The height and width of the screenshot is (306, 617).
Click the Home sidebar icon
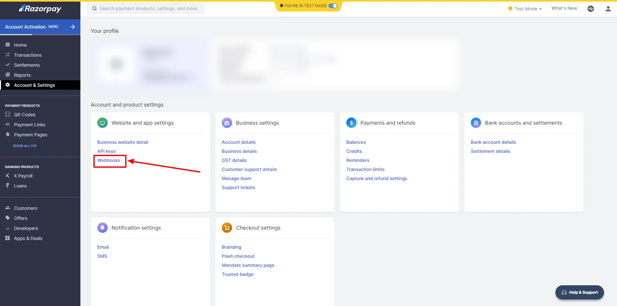[x=8, y=45]
